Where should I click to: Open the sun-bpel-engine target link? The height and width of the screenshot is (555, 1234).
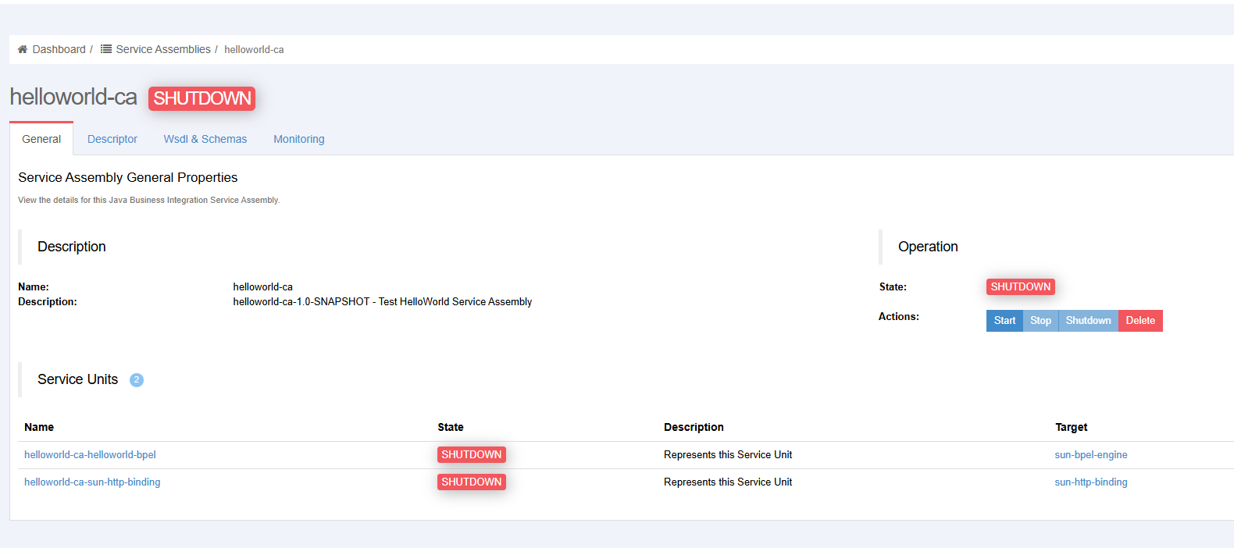click(1091, 455)
